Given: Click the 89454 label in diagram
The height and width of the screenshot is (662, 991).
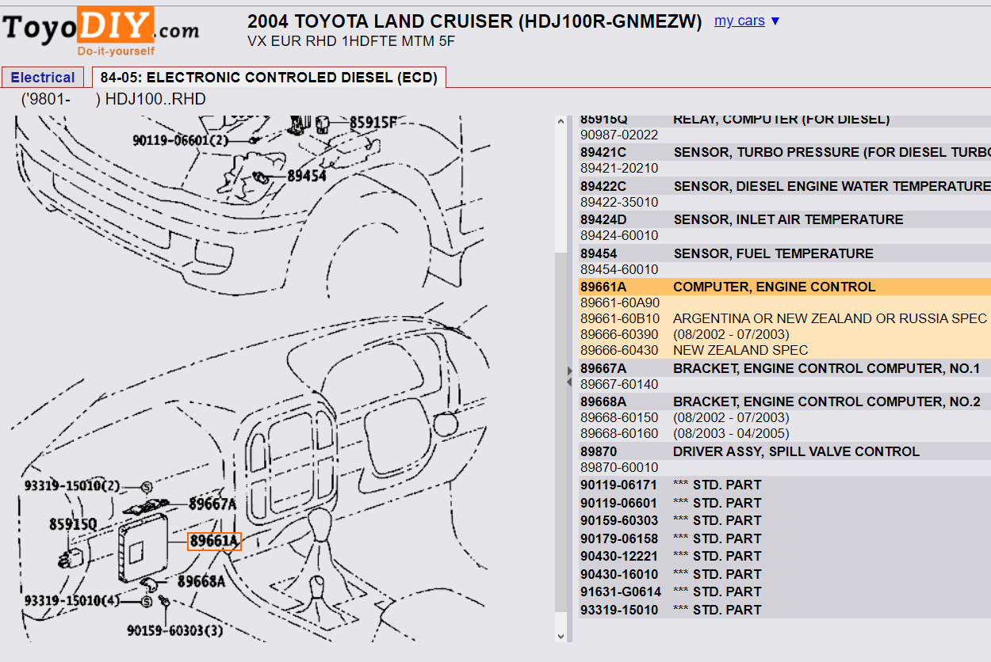Looking at the screenshot, I should 306,176.
